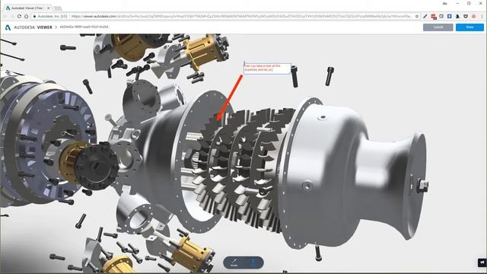Click the AUTODESK VIEWER home link

click(x=33, y=27)
